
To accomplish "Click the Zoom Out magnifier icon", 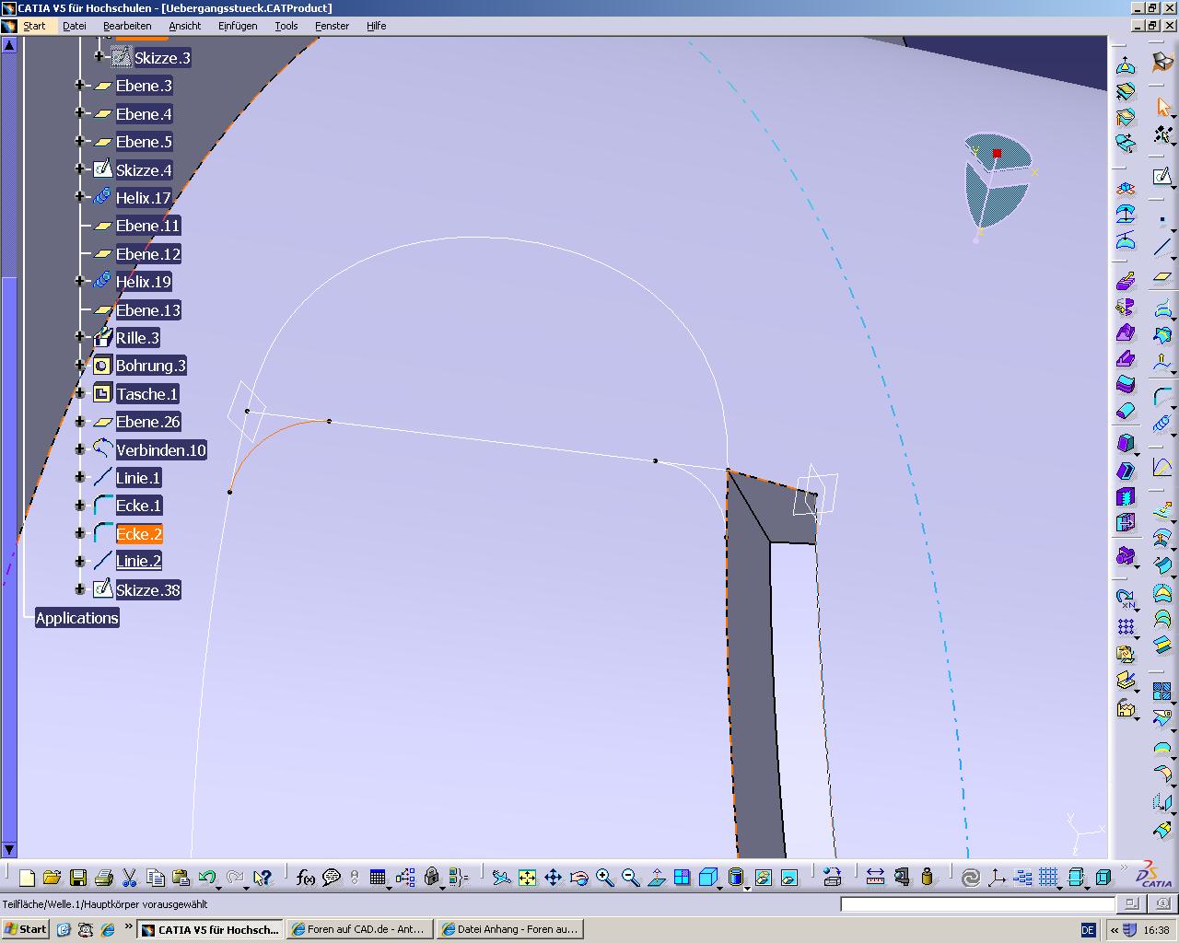I will tap(630, 878).
